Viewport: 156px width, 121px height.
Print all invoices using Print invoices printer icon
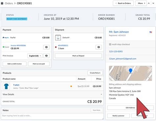(46, 56)
